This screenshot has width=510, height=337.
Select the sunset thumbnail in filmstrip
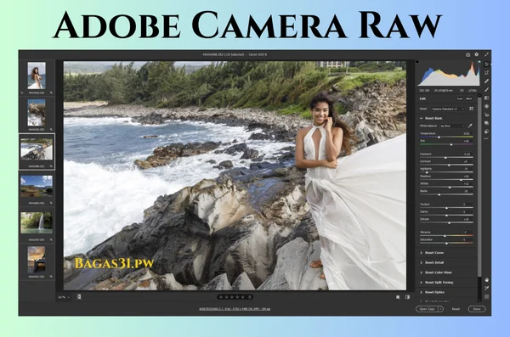(37, 260)
